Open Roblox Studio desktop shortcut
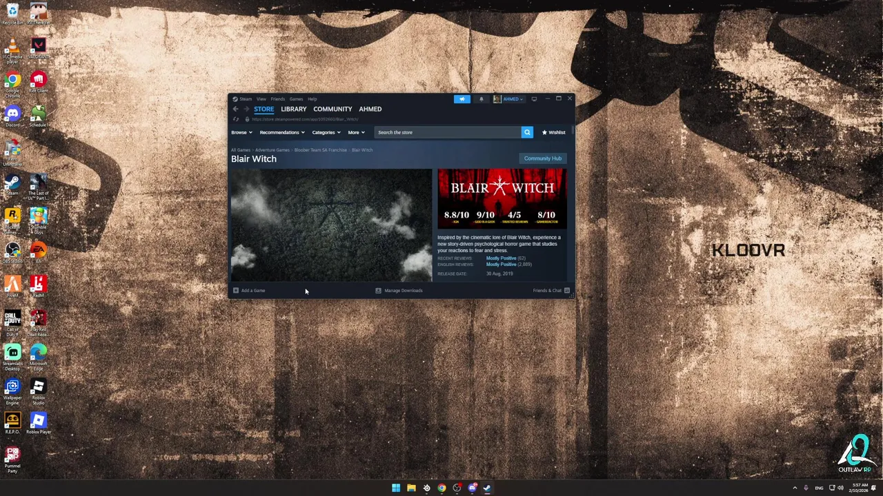This screenshot has width=883, height=496. (x=38, y=391)
